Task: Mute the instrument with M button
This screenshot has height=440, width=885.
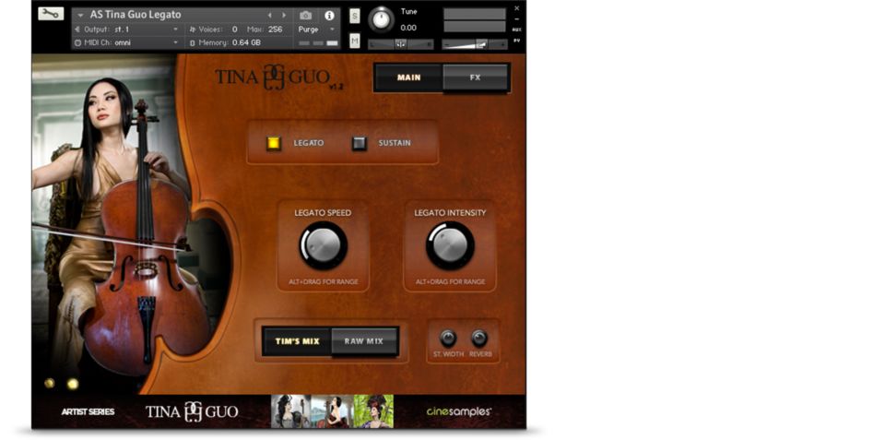Action: coord(355,41)
